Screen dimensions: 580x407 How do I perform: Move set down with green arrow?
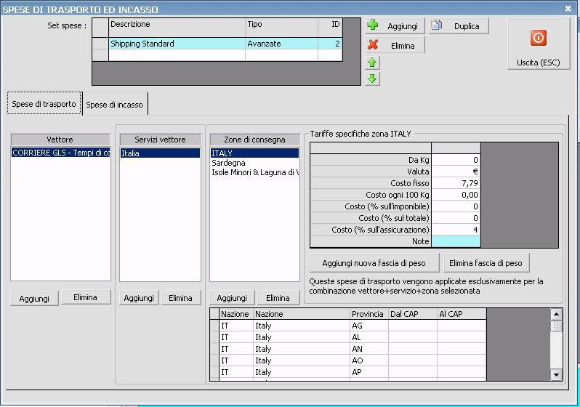[372, 78]
